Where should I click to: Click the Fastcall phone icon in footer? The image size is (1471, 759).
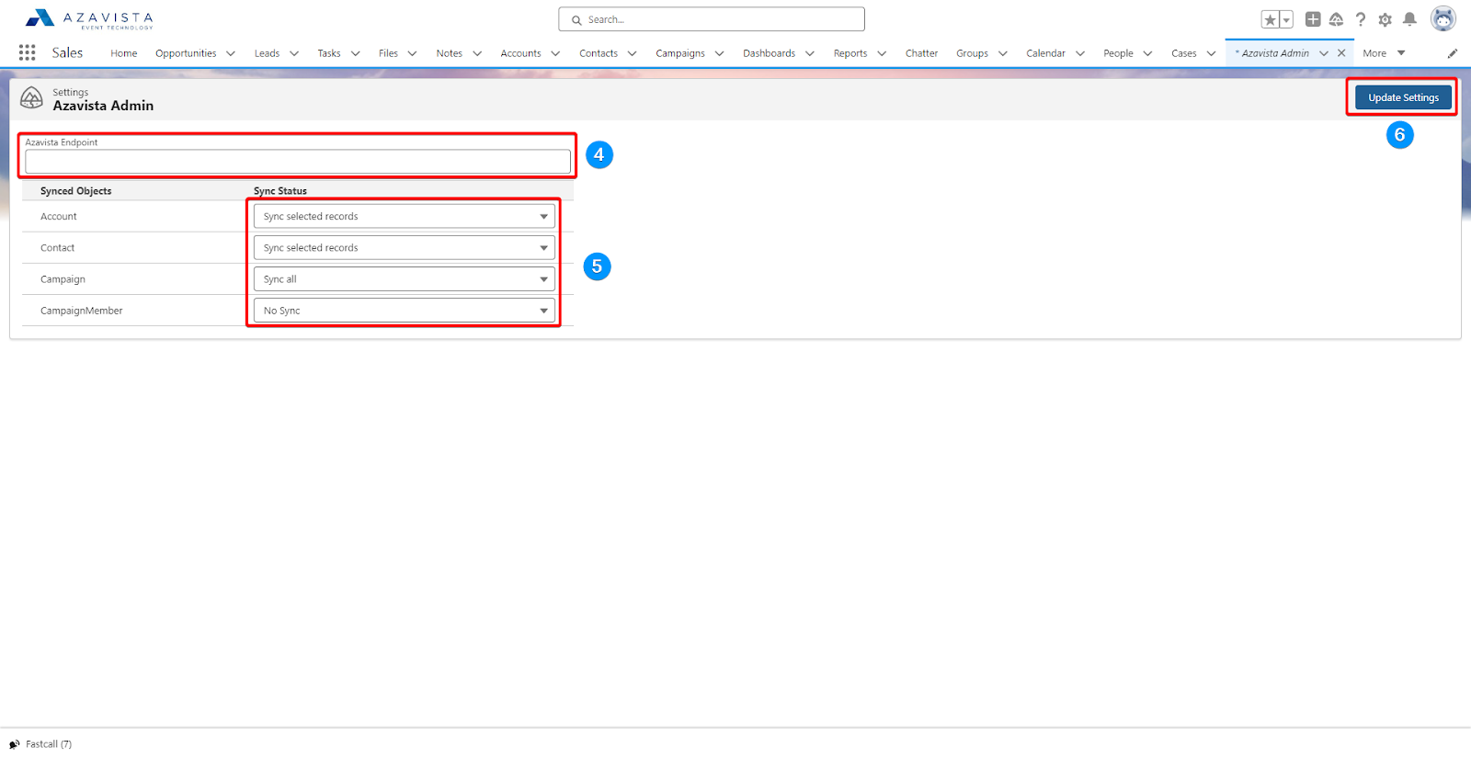(x=14, y=744)
